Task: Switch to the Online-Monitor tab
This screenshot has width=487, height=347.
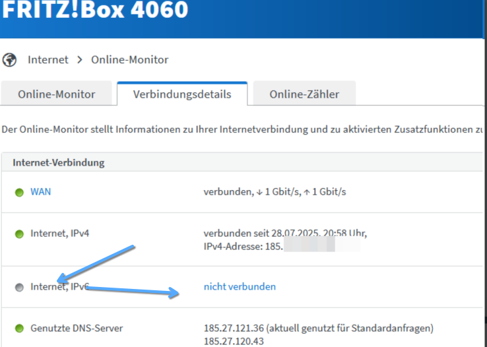Action: pyautogui.click(x=57, y=94)
